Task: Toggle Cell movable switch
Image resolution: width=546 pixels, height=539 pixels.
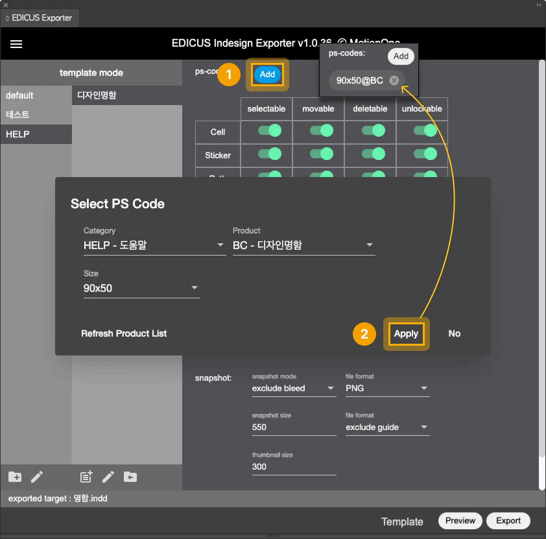Action: [x=322, y=131]
